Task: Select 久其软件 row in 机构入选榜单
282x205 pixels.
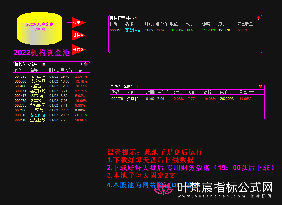Action: coord(51,101)
